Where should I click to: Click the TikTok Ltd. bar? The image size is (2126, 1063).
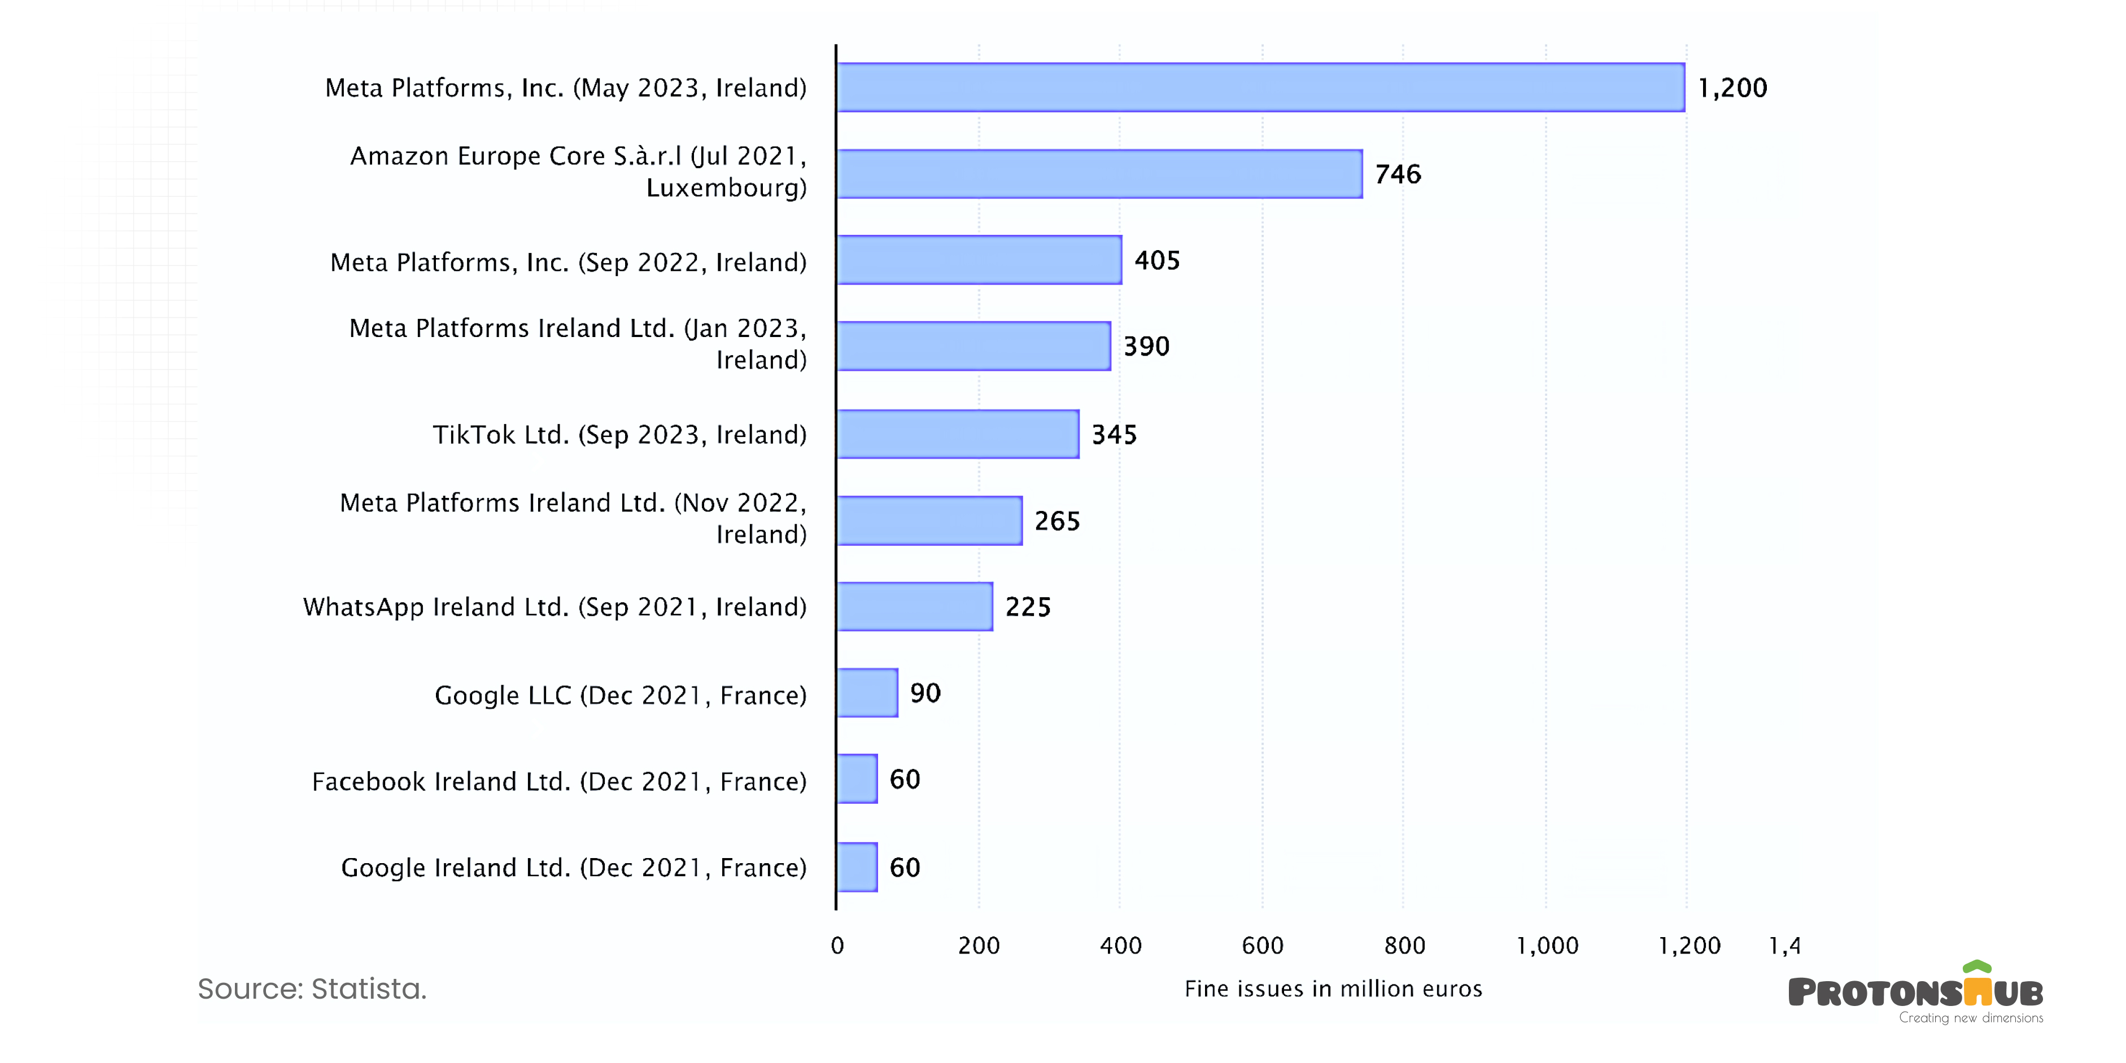(957, 434)
